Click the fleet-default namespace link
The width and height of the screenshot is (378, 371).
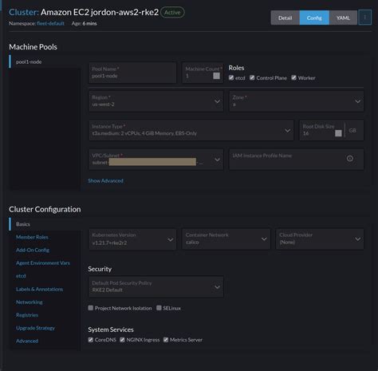click(50, 23)
